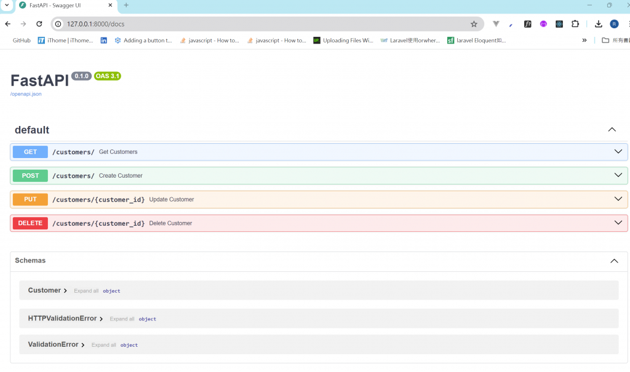Click the gray V-shaped extension icon
This screenshot has width=630, height=372.
[496, 24]
